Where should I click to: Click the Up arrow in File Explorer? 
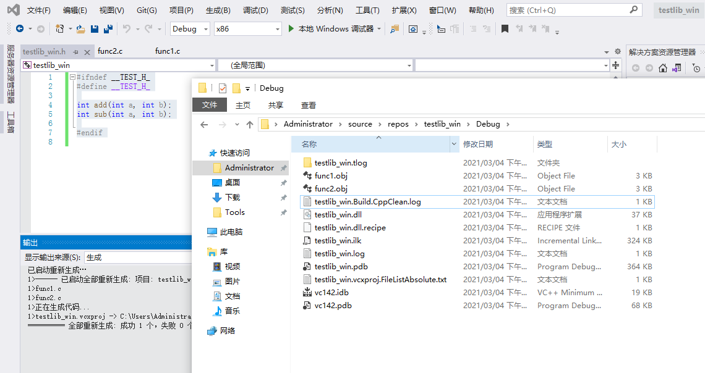(250, 124)
